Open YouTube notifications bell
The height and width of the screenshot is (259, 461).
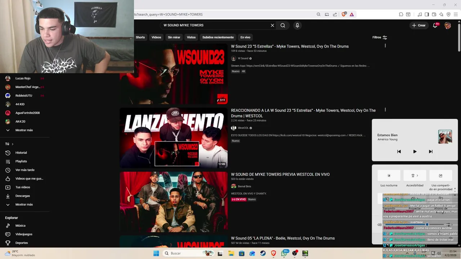[435, 25]
